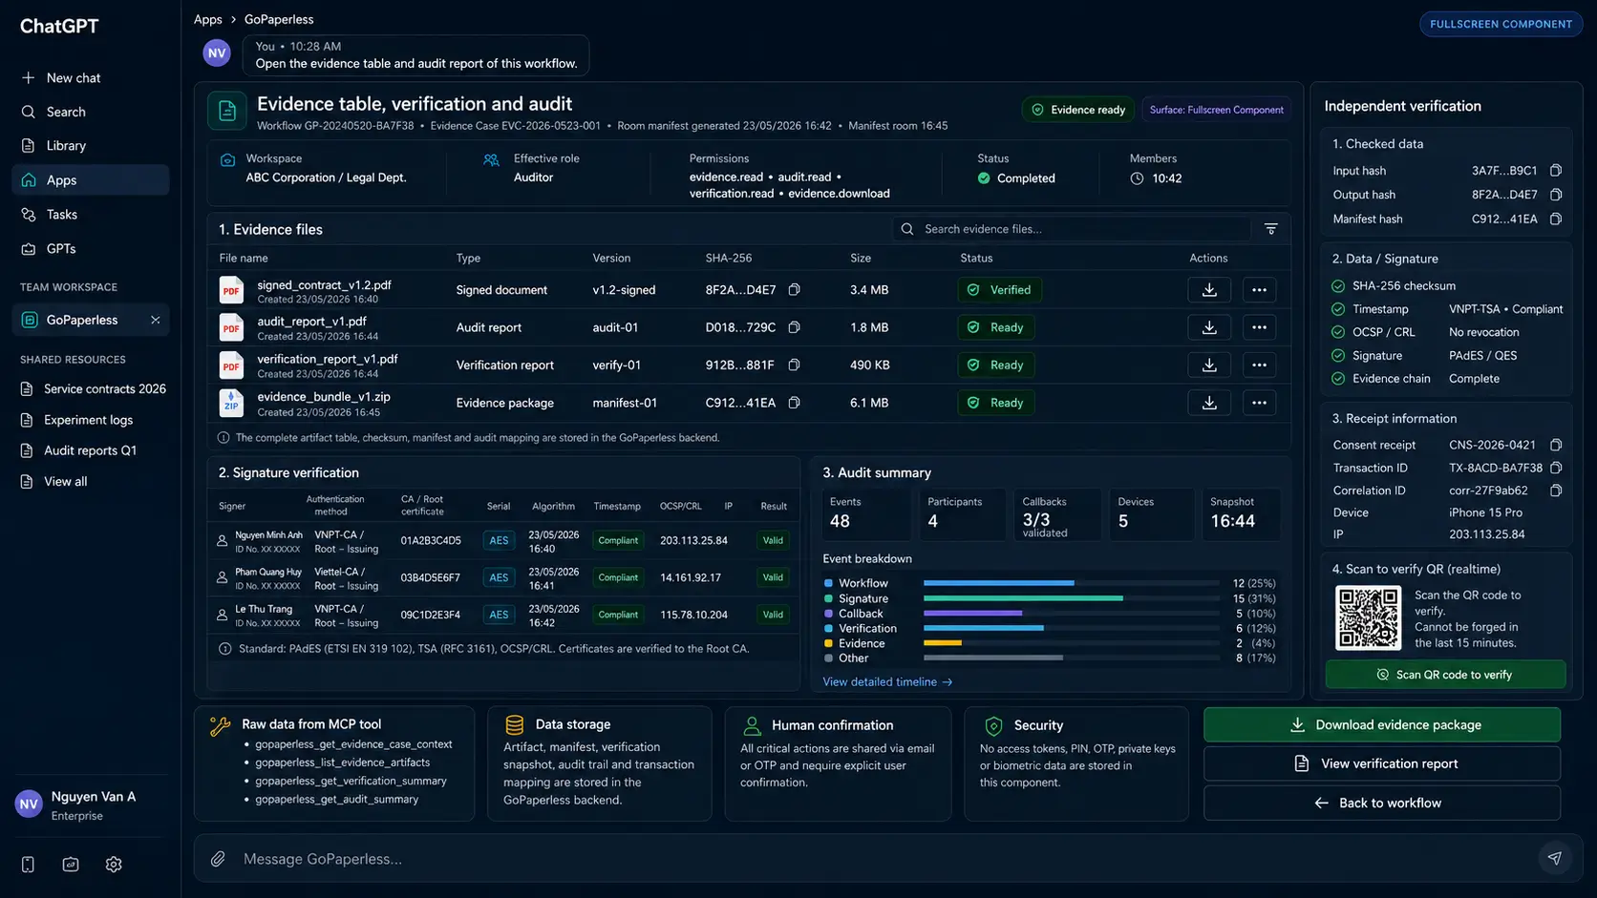This screenshot has width=1597, height=898.
Task: Download signed_contract_v1.2.pdf file
Action: pyautogui.click(x=1208, y=290)
